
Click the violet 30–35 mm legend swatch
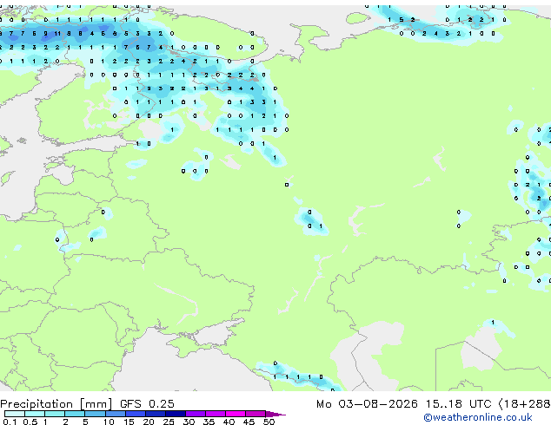pos(195,414)
